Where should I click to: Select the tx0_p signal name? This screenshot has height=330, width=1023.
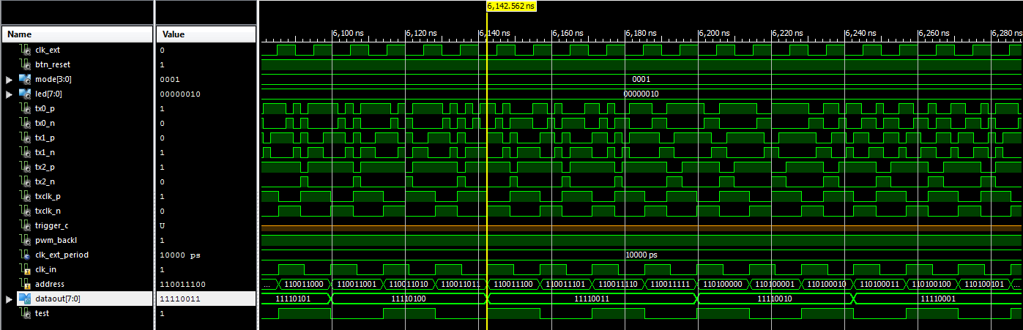[45, 108]
